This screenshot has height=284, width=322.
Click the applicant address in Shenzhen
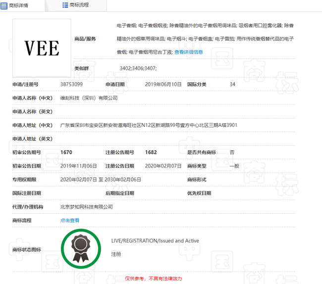(x=148, y=125)
